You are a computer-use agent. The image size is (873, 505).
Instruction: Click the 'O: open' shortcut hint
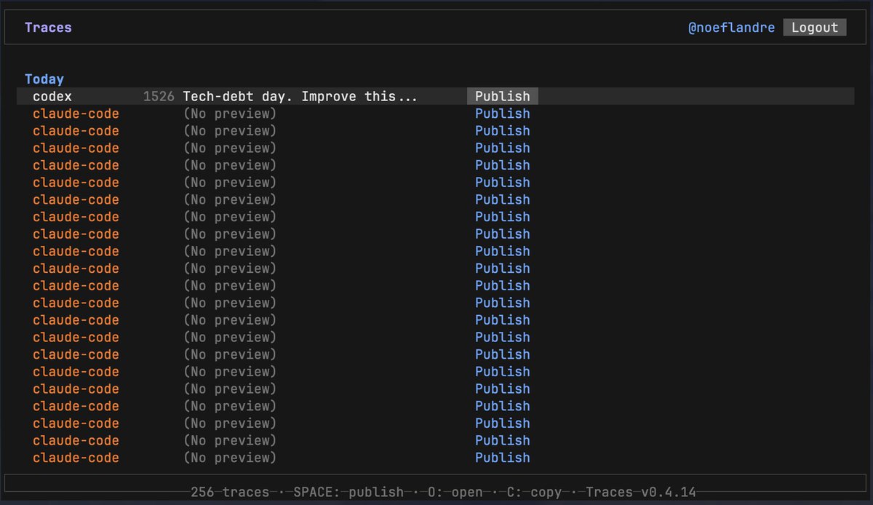pos(455,492)
